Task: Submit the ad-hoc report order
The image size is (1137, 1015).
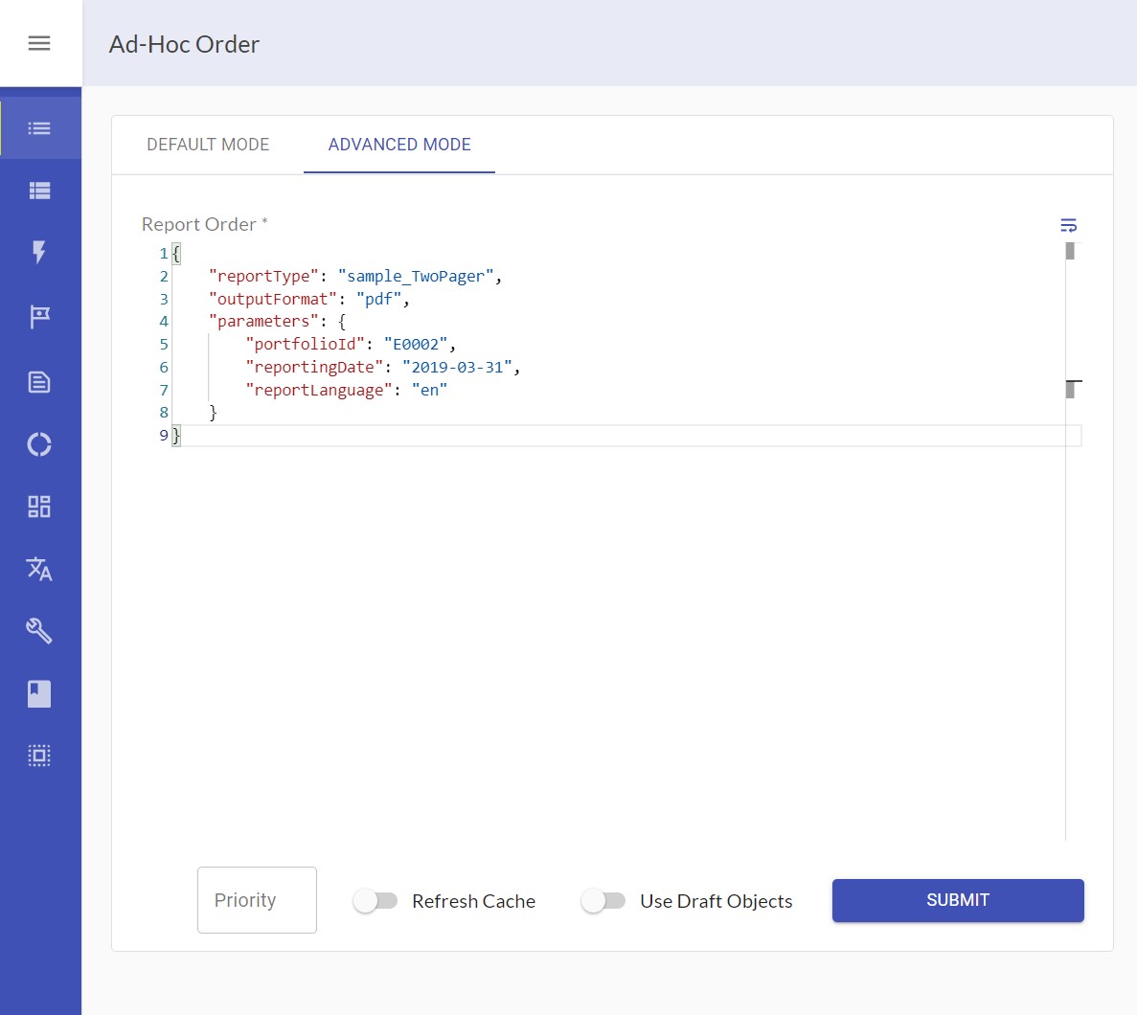Action: click(x=958, y=900)
